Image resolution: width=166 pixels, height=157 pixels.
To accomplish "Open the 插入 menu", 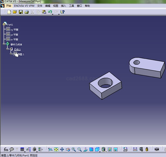I will tap(64, 6).
